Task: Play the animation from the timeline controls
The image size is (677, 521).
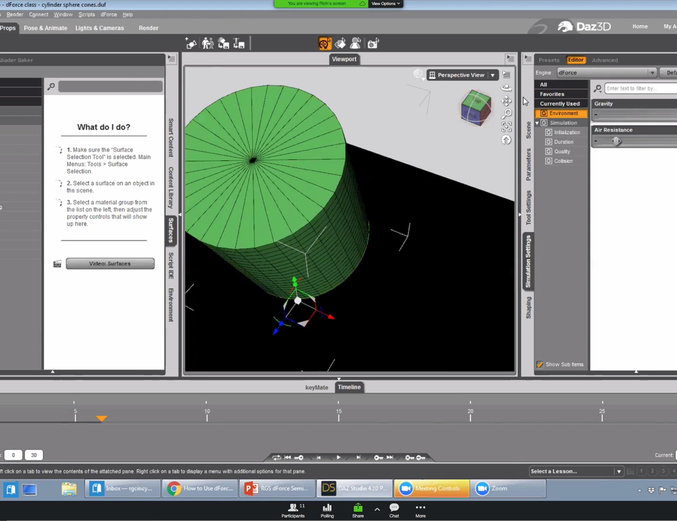Action: coord(338,457)
